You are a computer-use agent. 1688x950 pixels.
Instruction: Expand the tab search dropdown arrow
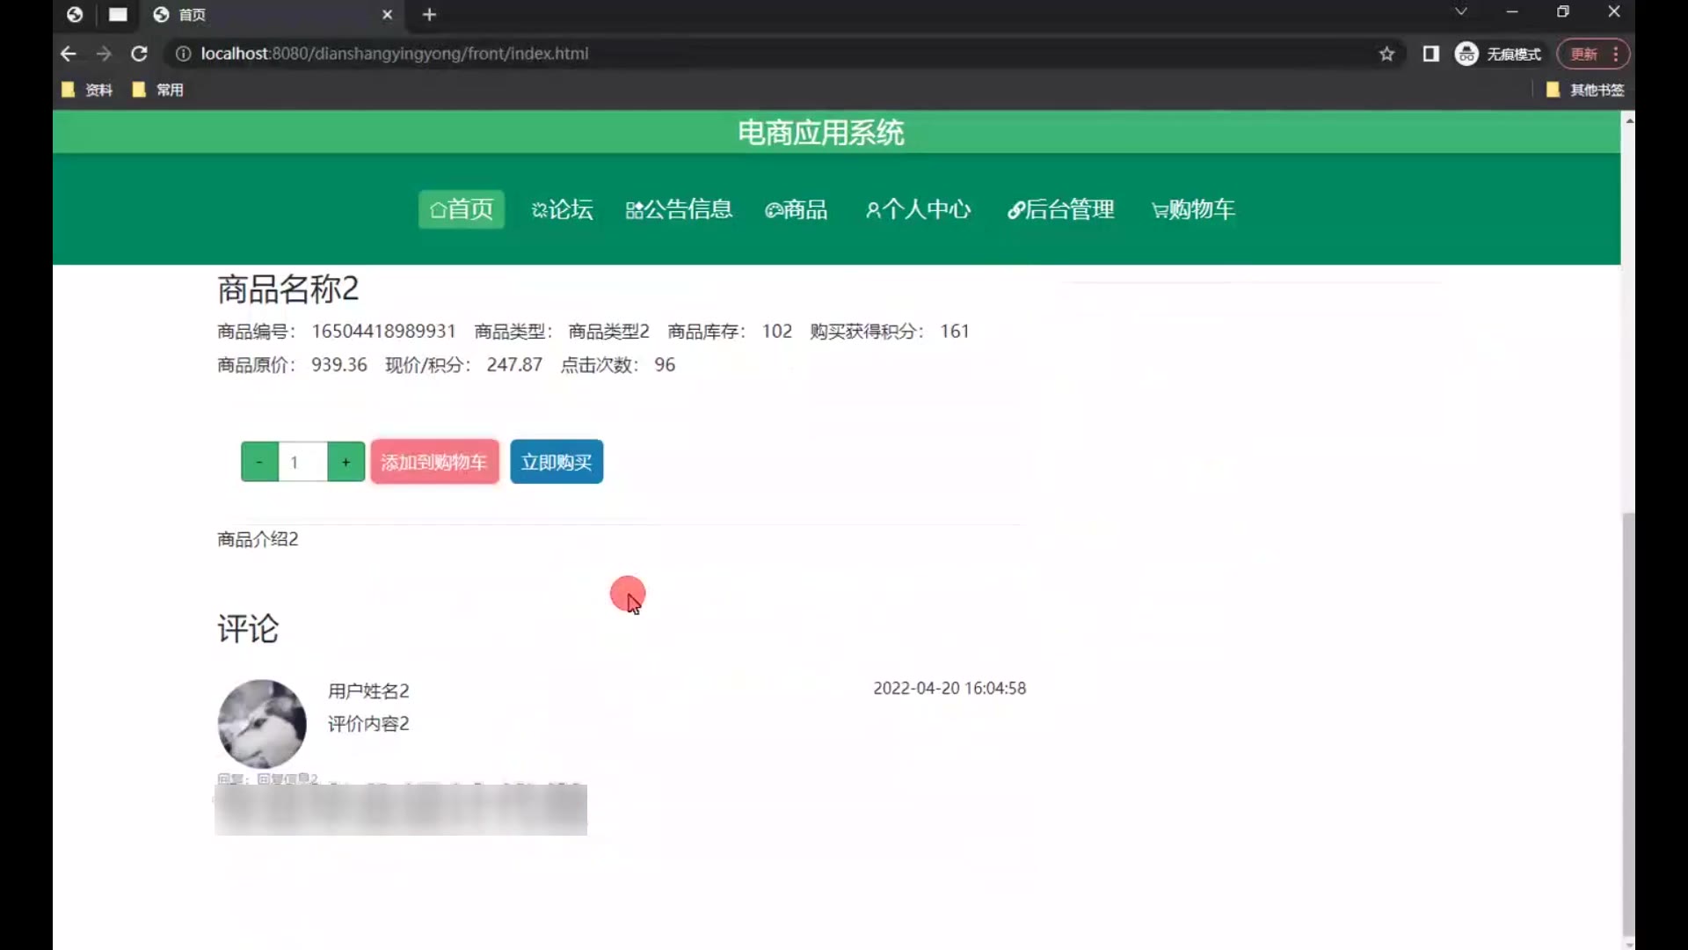[1460, 12]
